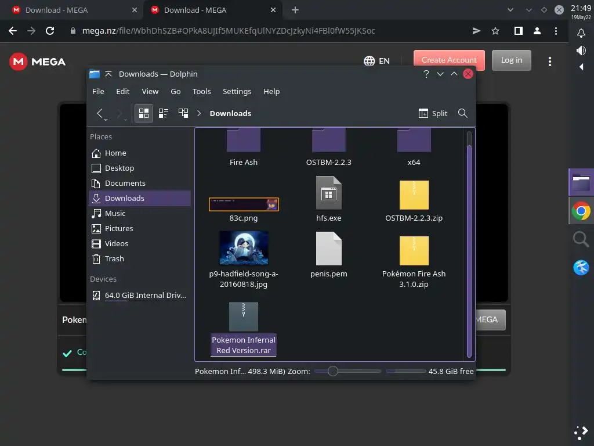
Task: Switch to the first Download - MEGA tab
Action: point(72,10)
